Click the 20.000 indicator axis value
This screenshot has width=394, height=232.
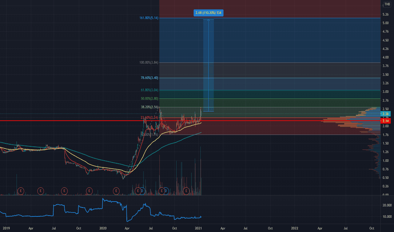(387, 205)
